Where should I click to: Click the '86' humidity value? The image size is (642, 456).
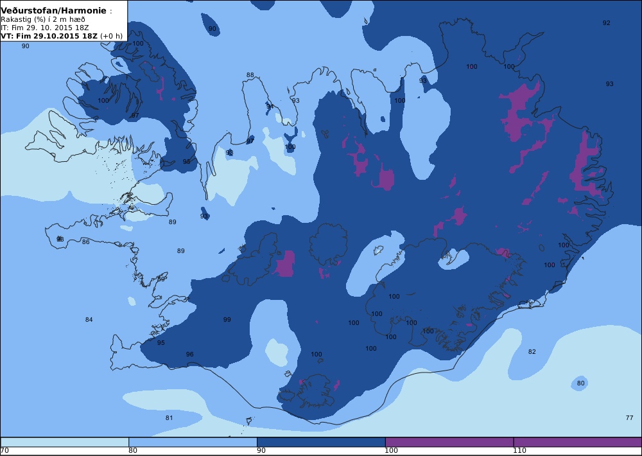tap(85, 242)
